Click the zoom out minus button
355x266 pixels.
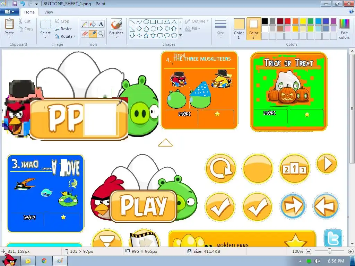309,251
